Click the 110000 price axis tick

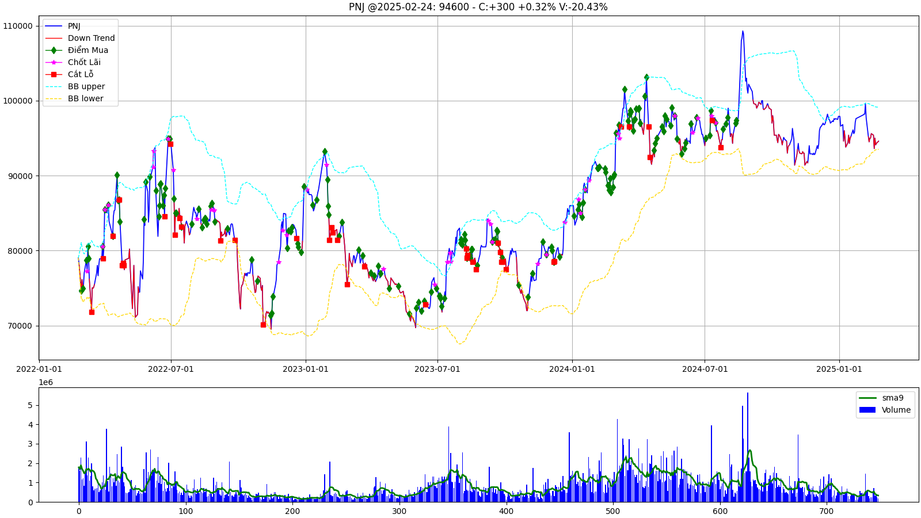pyautogui.click(x=18, y=26)
